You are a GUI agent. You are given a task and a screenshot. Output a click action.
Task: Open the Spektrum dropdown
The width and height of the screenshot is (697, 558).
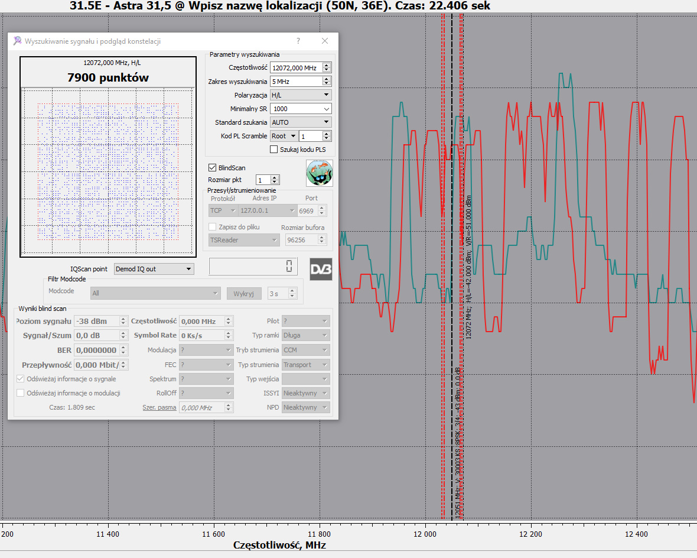click(x=206, y=379)
